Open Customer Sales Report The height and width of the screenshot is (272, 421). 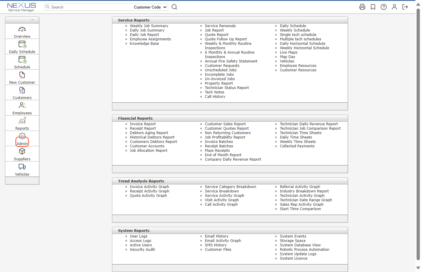click(x=225, y=124)
